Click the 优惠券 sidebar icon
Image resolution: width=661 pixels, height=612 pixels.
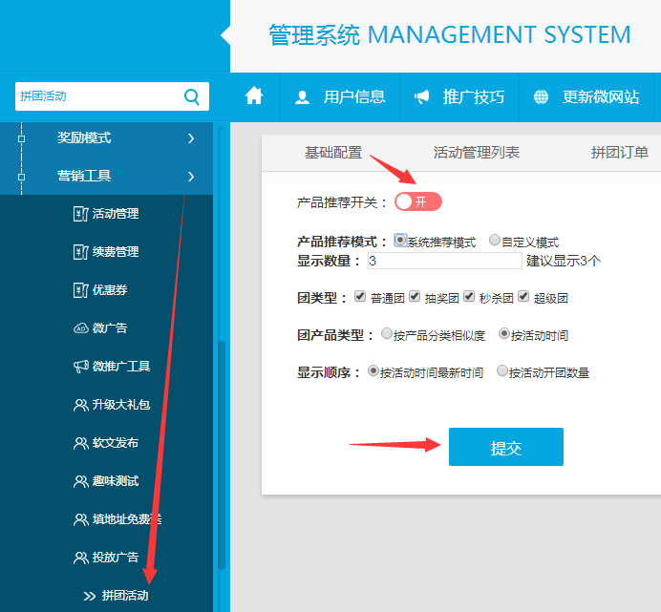point(80,290)
